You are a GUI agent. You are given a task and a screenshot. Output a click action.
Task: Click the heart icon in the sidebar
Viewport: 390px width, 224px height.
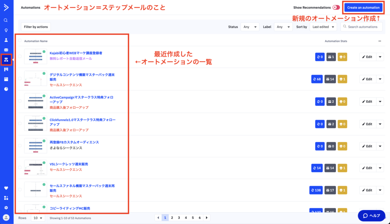click(6, 188)
